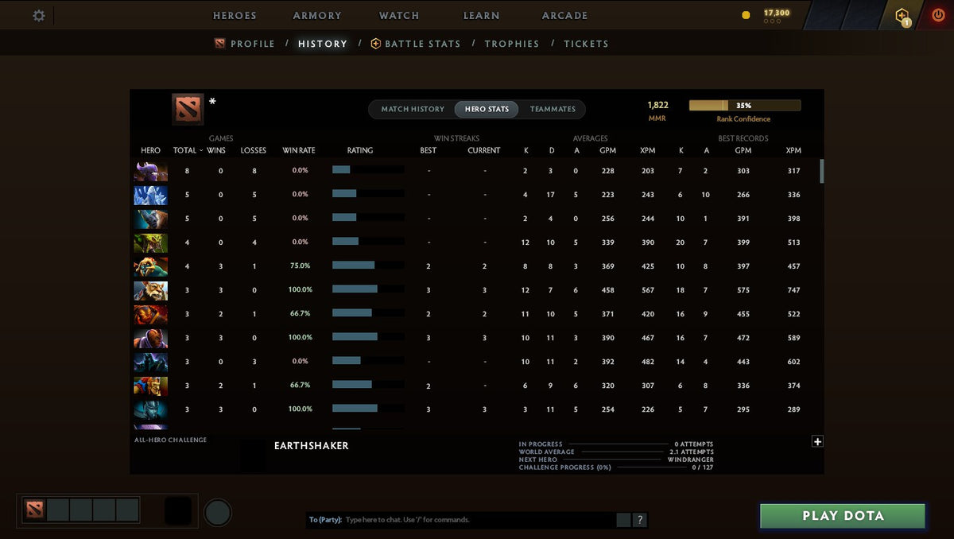
Task: Select hero portrait with 256 average GPM
Action: [150, 219]
